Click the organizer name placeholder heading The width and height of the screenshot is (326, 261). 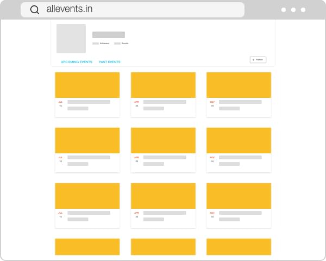click(109, 35)
